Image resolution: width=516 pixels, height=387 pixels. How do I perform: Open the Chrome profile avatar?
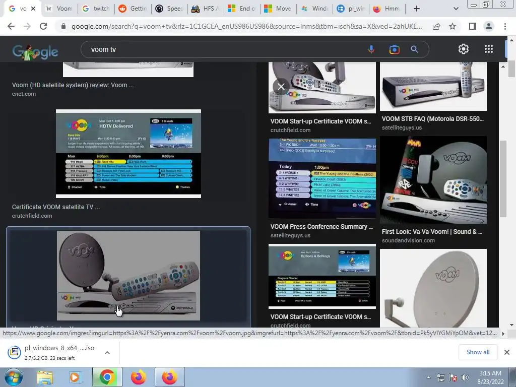coord(489,26)
